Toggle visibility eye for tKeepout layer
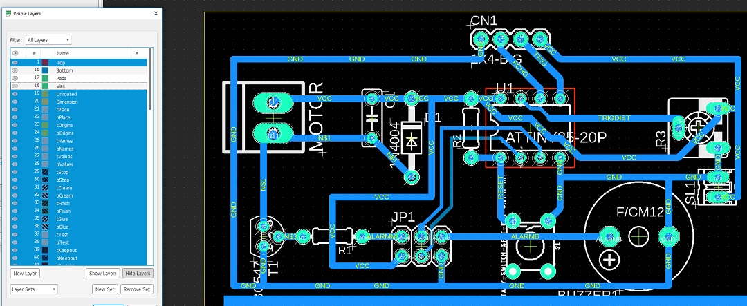This screenshot has width=747, height=306. (15, 250)
